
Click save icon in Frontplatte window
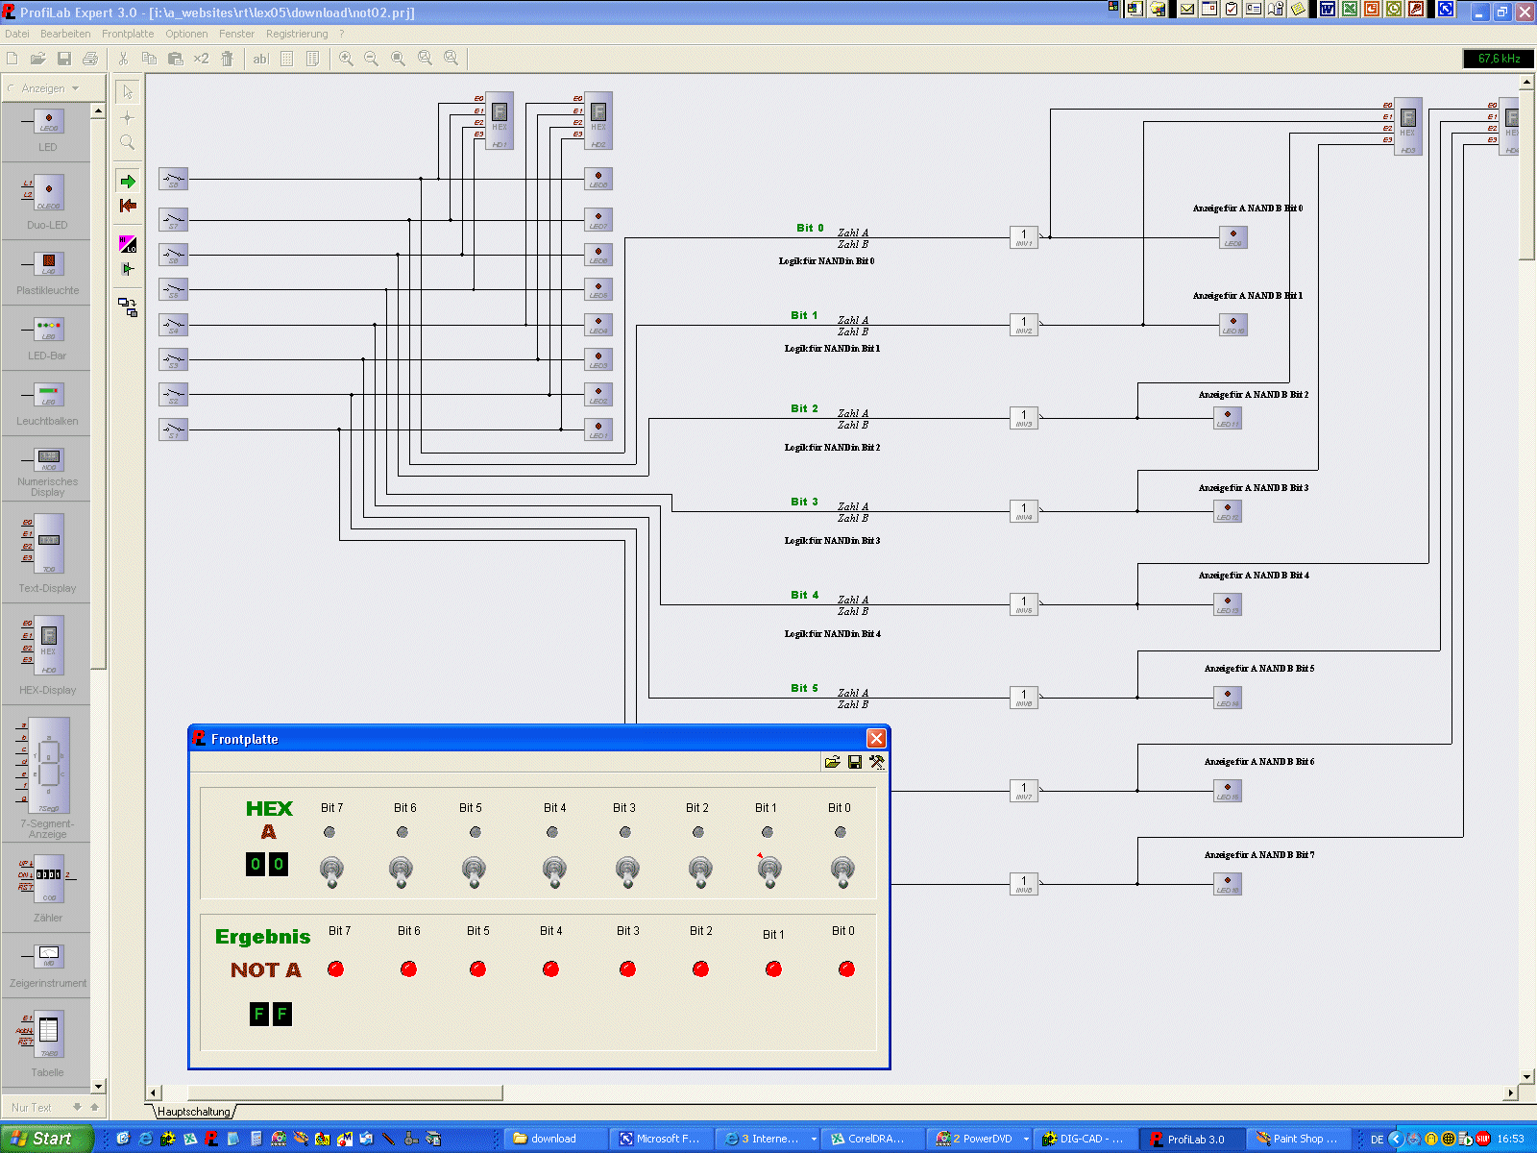pyautogui.click(x=855, y=762)
